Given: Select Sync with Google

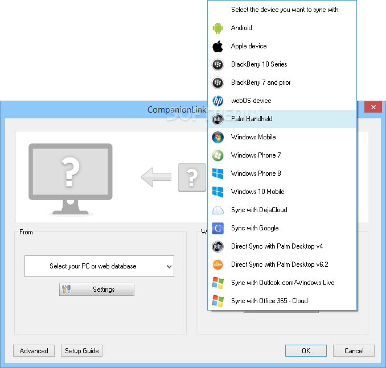Looking at the screenshot, I should click(282, 228).
